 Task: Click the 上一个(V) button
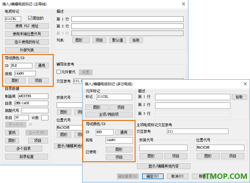pos(37,132)
